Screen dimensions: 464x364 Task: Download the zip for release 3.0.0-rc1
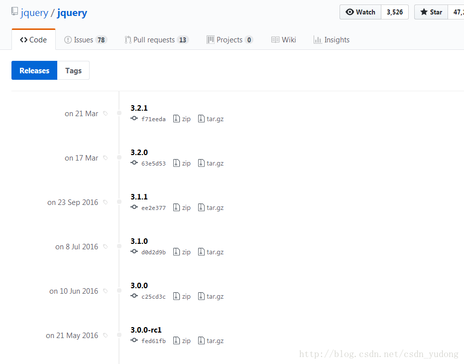(x=182, y=341)
